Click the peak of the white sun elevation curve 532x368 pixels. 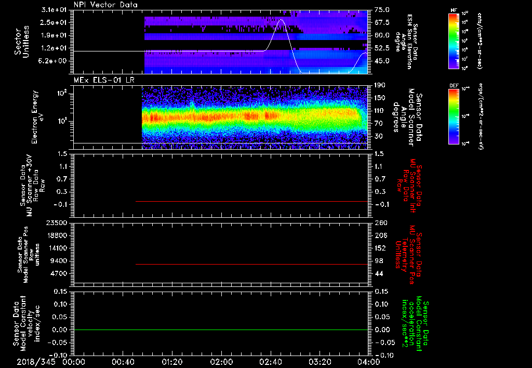281,20
